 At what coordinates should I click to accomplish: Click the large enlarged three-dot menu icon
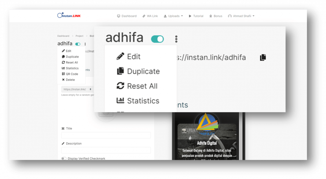click(x=176, y=39)
